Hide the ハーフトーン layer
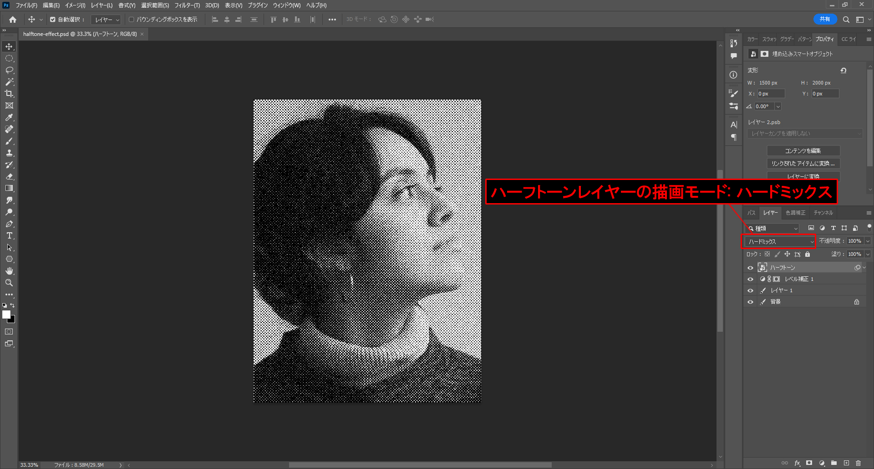Screen dimensions: 874x469 point(750,268)
